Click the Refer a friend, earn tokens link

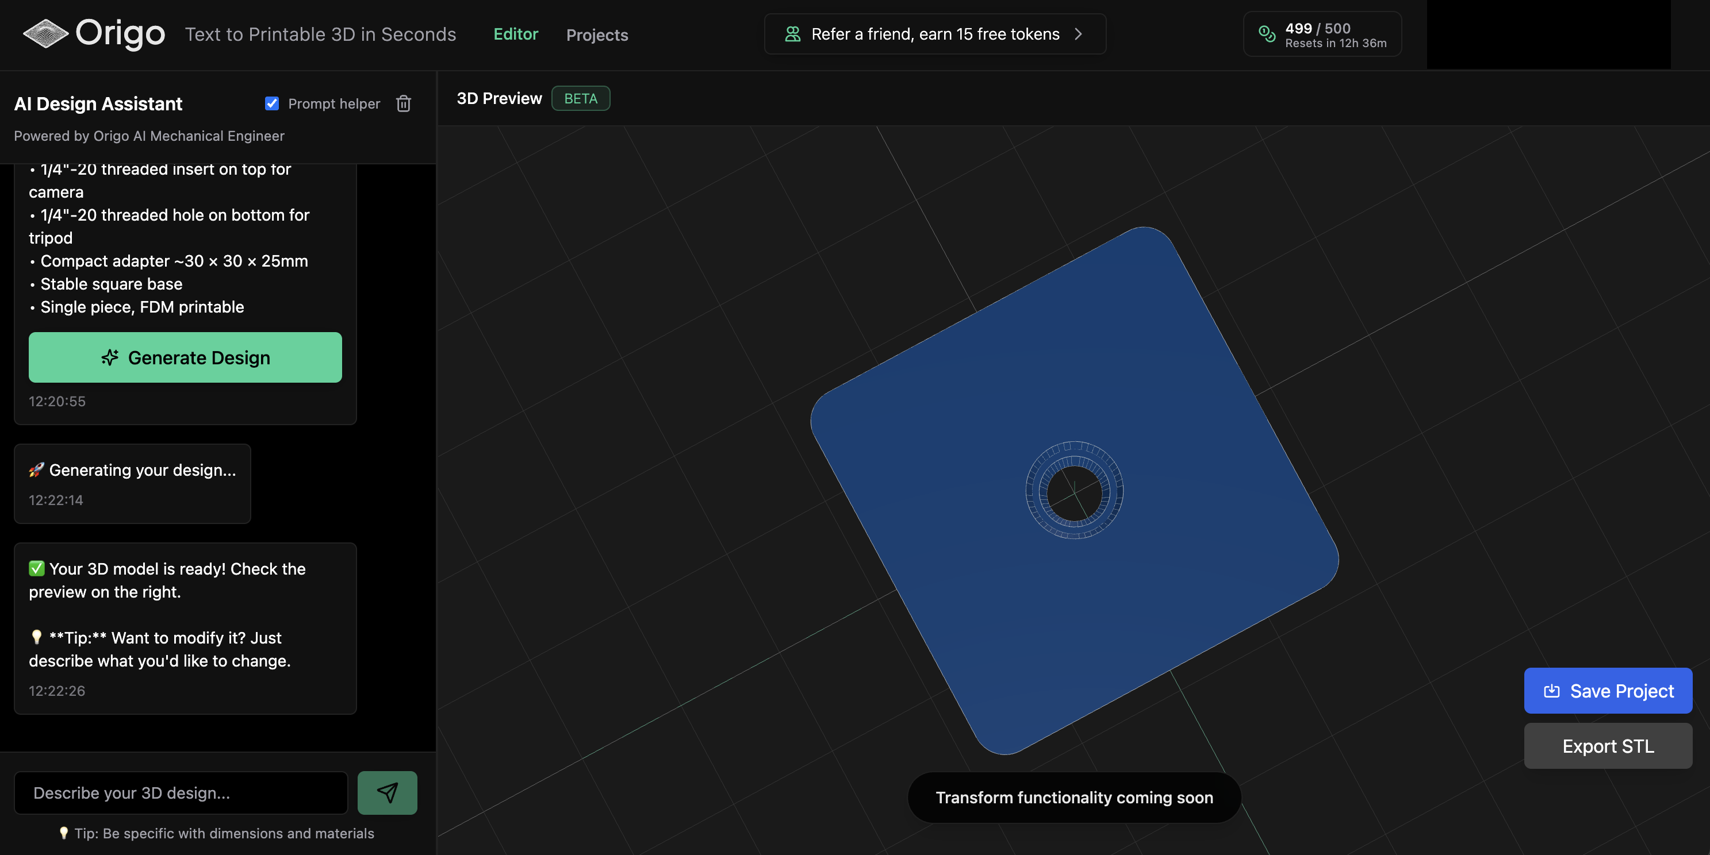935,34
